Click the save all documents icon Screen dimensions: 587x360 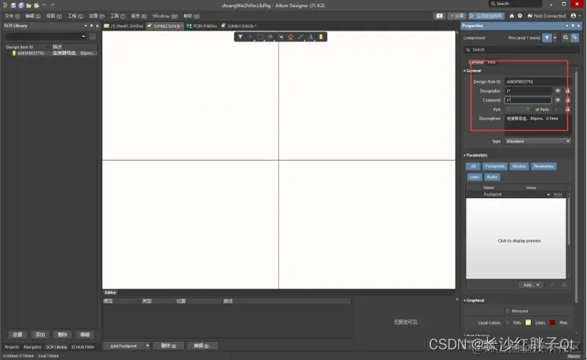point(21,5)
